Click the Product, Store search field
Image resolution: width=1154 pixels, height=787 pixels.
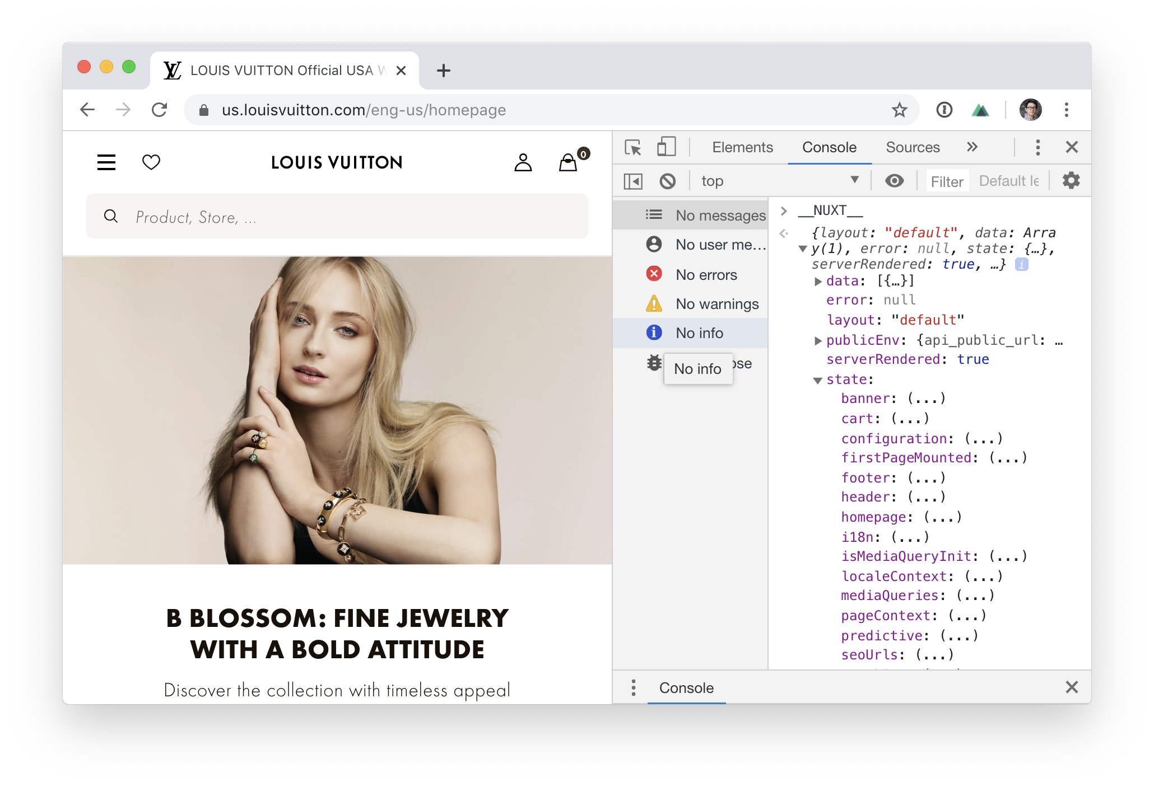[x=337, y=217]
